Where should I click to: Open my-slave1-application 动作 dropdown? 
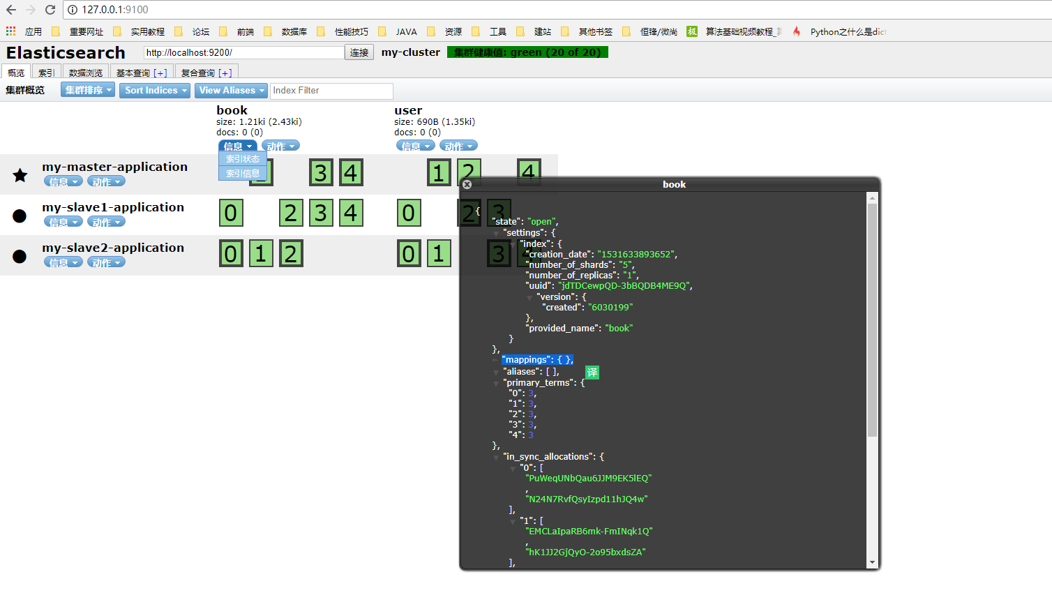[106, 222]
